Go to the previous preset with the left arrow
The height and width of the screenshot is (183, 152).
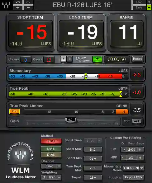tap(18, 7)
